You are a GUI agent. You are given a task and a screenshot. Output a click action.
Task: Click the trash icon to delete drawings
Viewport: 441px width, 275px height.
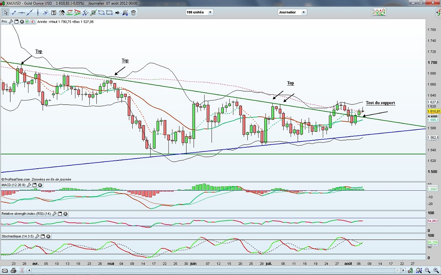[133, 13]
